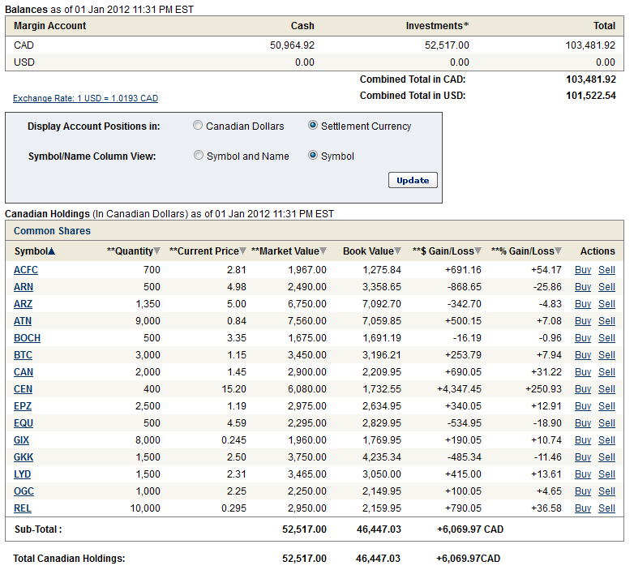This screenshot has width=634, height=570.
Task: Sort by Book Value arrow
Action: pyautogui.click(x=398, y=251)
